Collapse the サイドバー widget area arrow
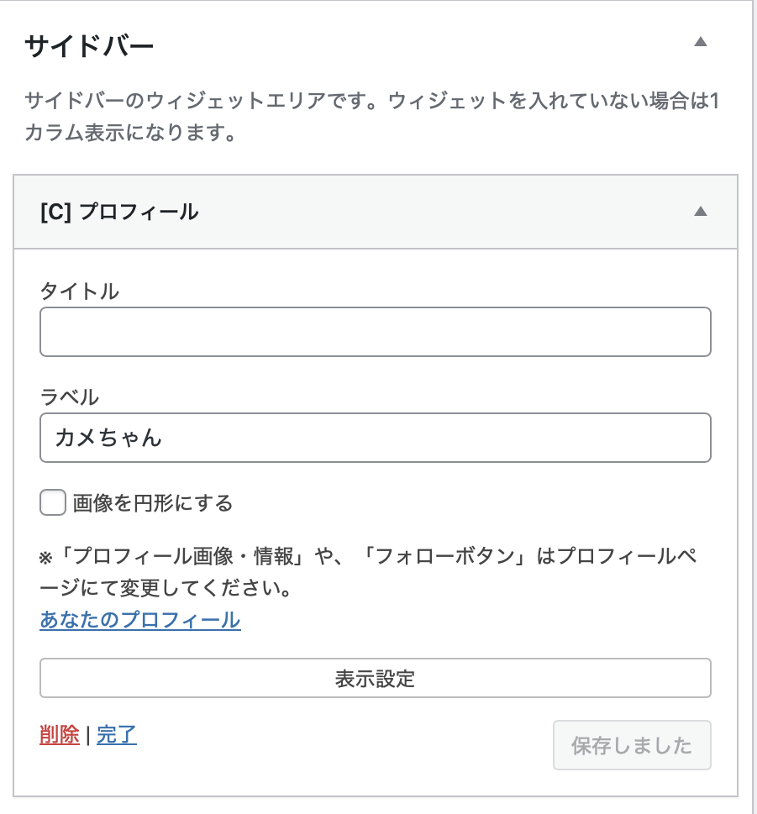This screenshot has width=757, height=814. tap(701, 42)
